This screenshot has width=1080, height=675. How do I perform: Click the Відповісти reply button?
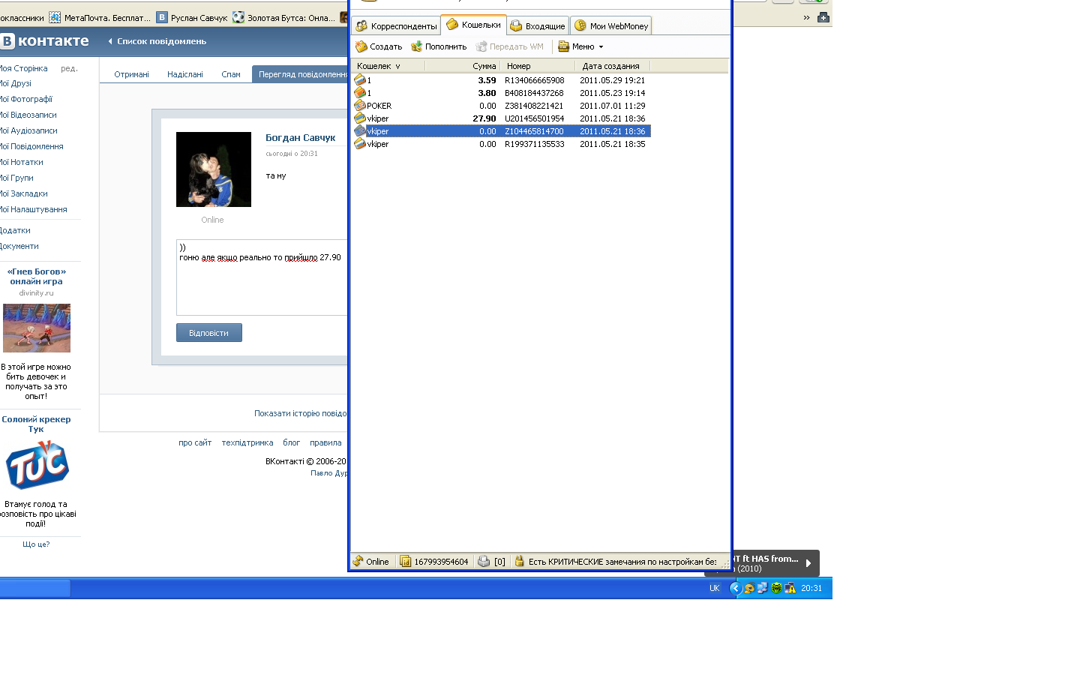point(209,333)
